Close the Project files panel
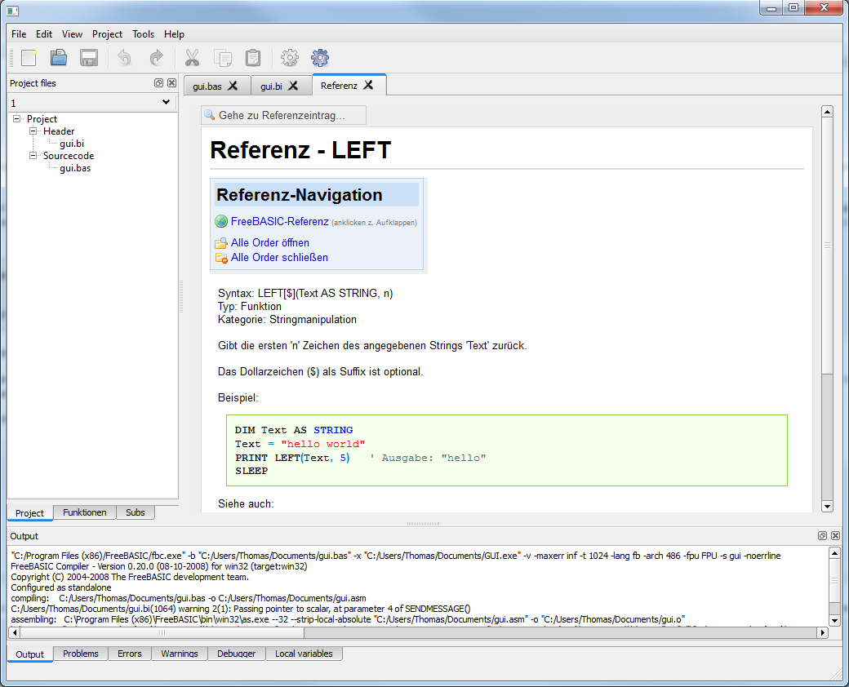This screenshot has height=687, width=849. click(x=171, y=83)
